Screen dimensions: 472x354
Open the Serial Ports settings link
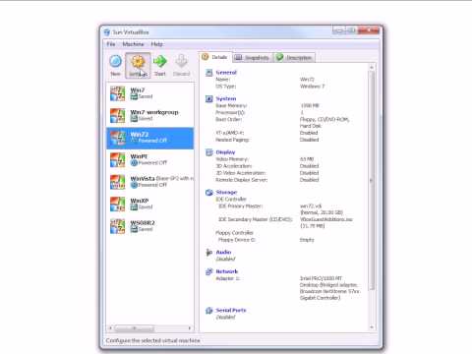tap(231, 310)
